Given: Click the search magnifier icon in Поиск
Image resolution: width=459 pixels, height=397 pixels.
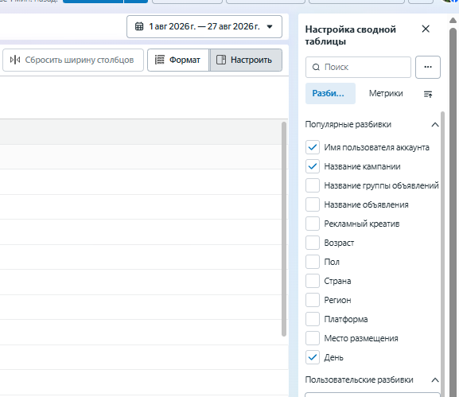Looking at the screenshot, I should click(x=316, y=68).
